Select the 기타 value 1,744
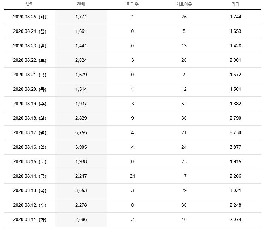The image size is (275, 230). coord(235,17)
